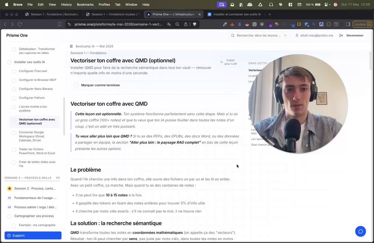Click the Bootcamp IA — Mai 2026 breadcrumb
374x243 pixels.
[95, 46]
